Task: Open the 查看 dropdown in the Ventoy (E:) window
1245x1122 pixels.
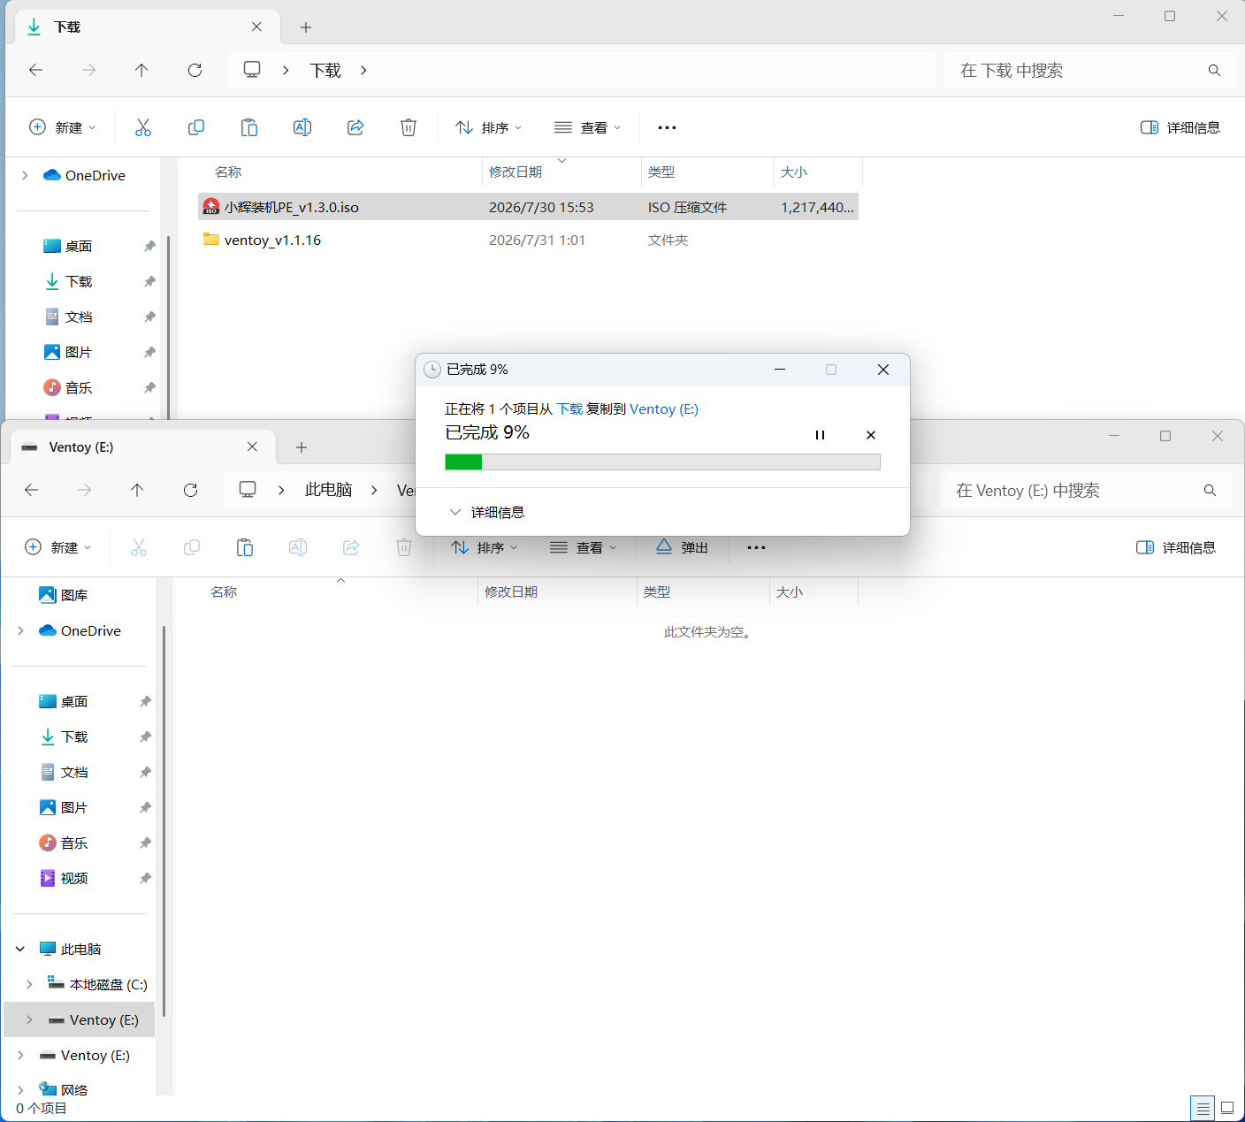Action: [x=584, y=547]
